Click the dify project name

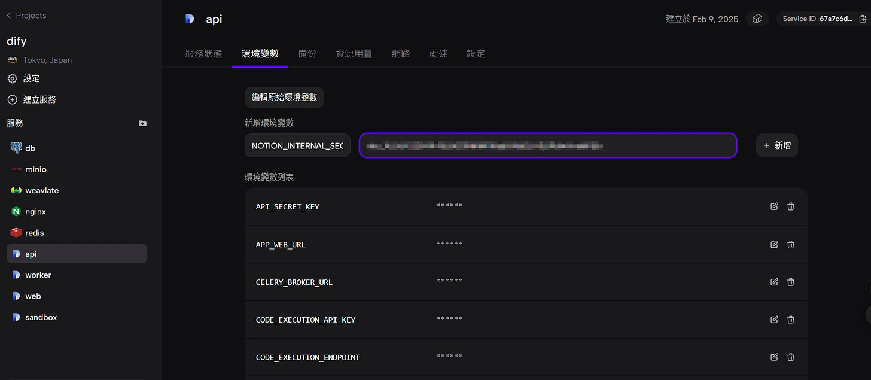(x=17, y=41)
